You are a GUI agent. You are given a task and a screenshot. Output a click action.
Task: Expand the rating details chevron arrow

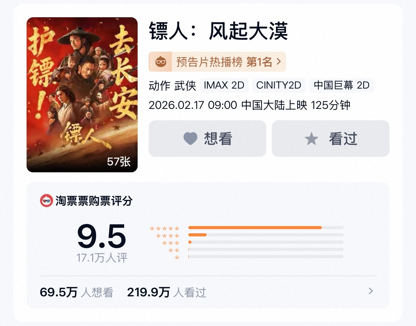click(371, 291)
